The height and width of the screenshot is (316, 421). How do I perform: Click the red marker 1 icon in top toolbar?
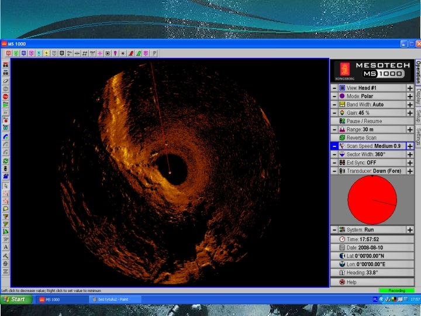pos(8,53)
